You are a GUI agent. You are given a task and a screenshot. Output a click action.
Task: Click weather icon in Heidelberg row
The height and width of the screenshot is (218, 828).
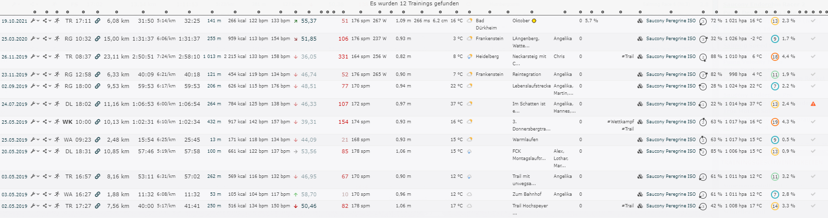469,57
